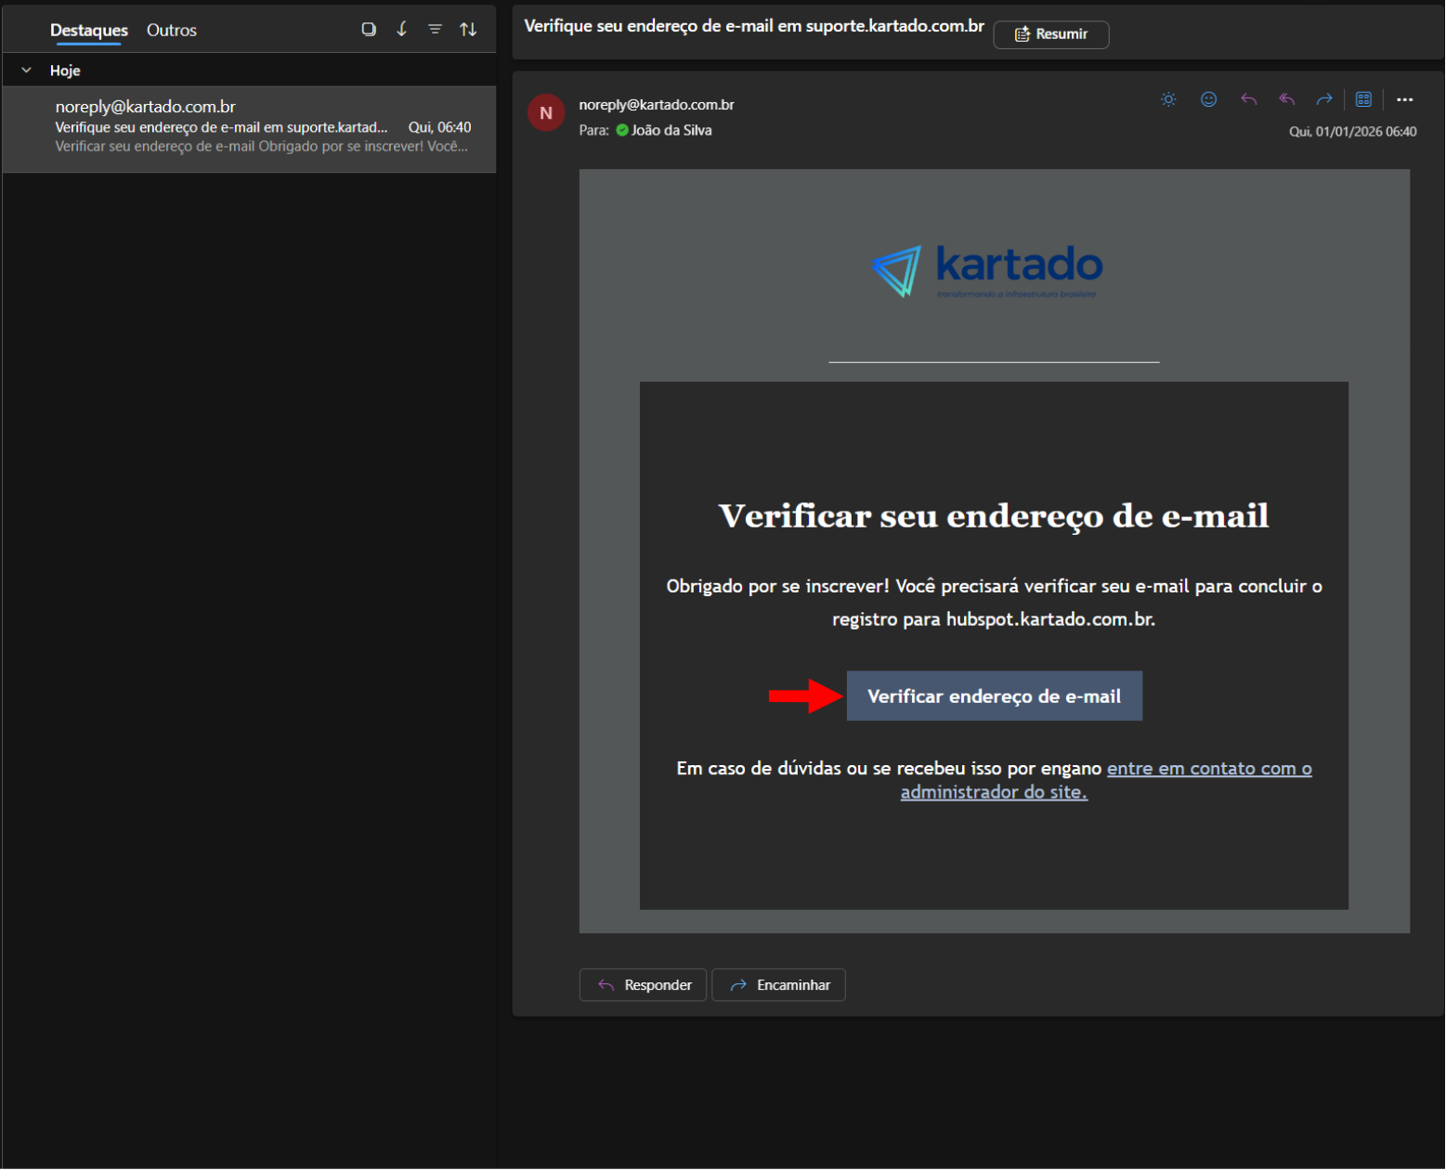Open the apps grid icon
This screenshot has width=1446, height=1170.
(x=1363, y=99)
